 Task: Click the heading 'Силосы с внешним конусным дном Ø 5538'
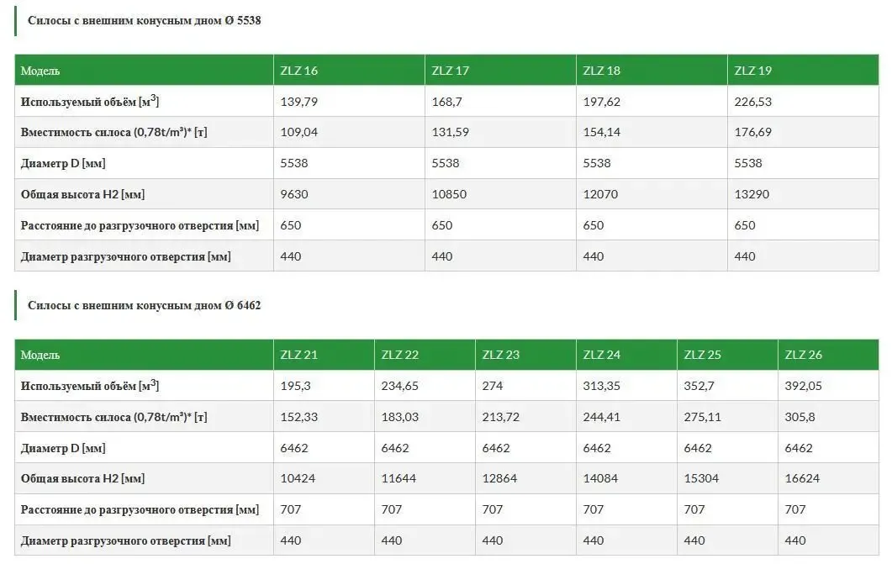coord(145,20)
